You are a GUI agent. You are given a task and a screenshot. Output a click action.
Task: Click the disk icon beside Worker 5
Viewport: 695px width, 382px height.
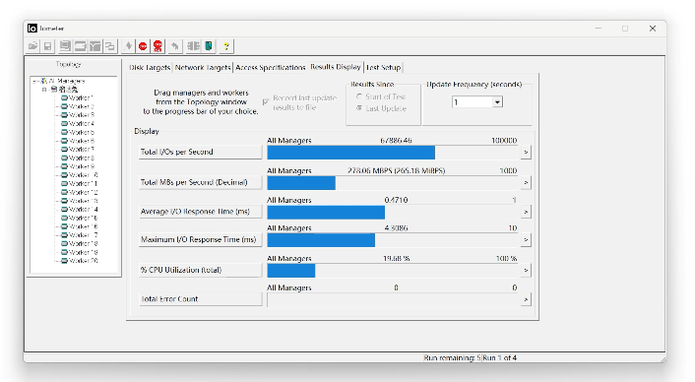[64, 132]
